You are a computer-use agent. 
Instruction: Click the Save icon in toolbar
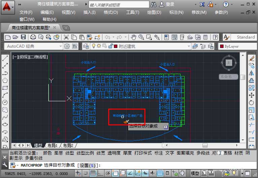(x=23, y=37)
